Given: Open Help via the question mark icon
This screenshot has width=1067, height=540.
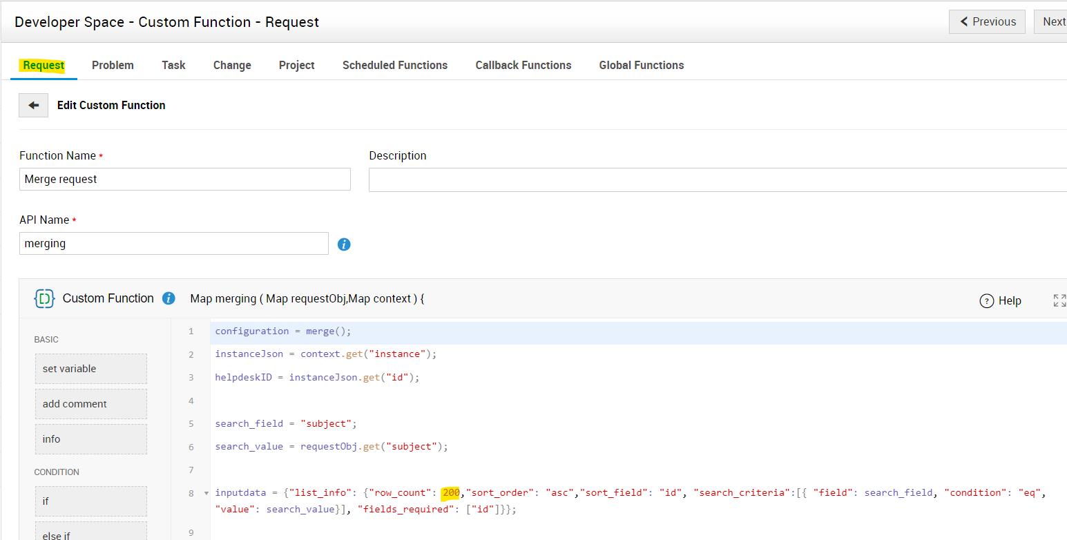Looking at the screenshot, I should click(987, 301).
